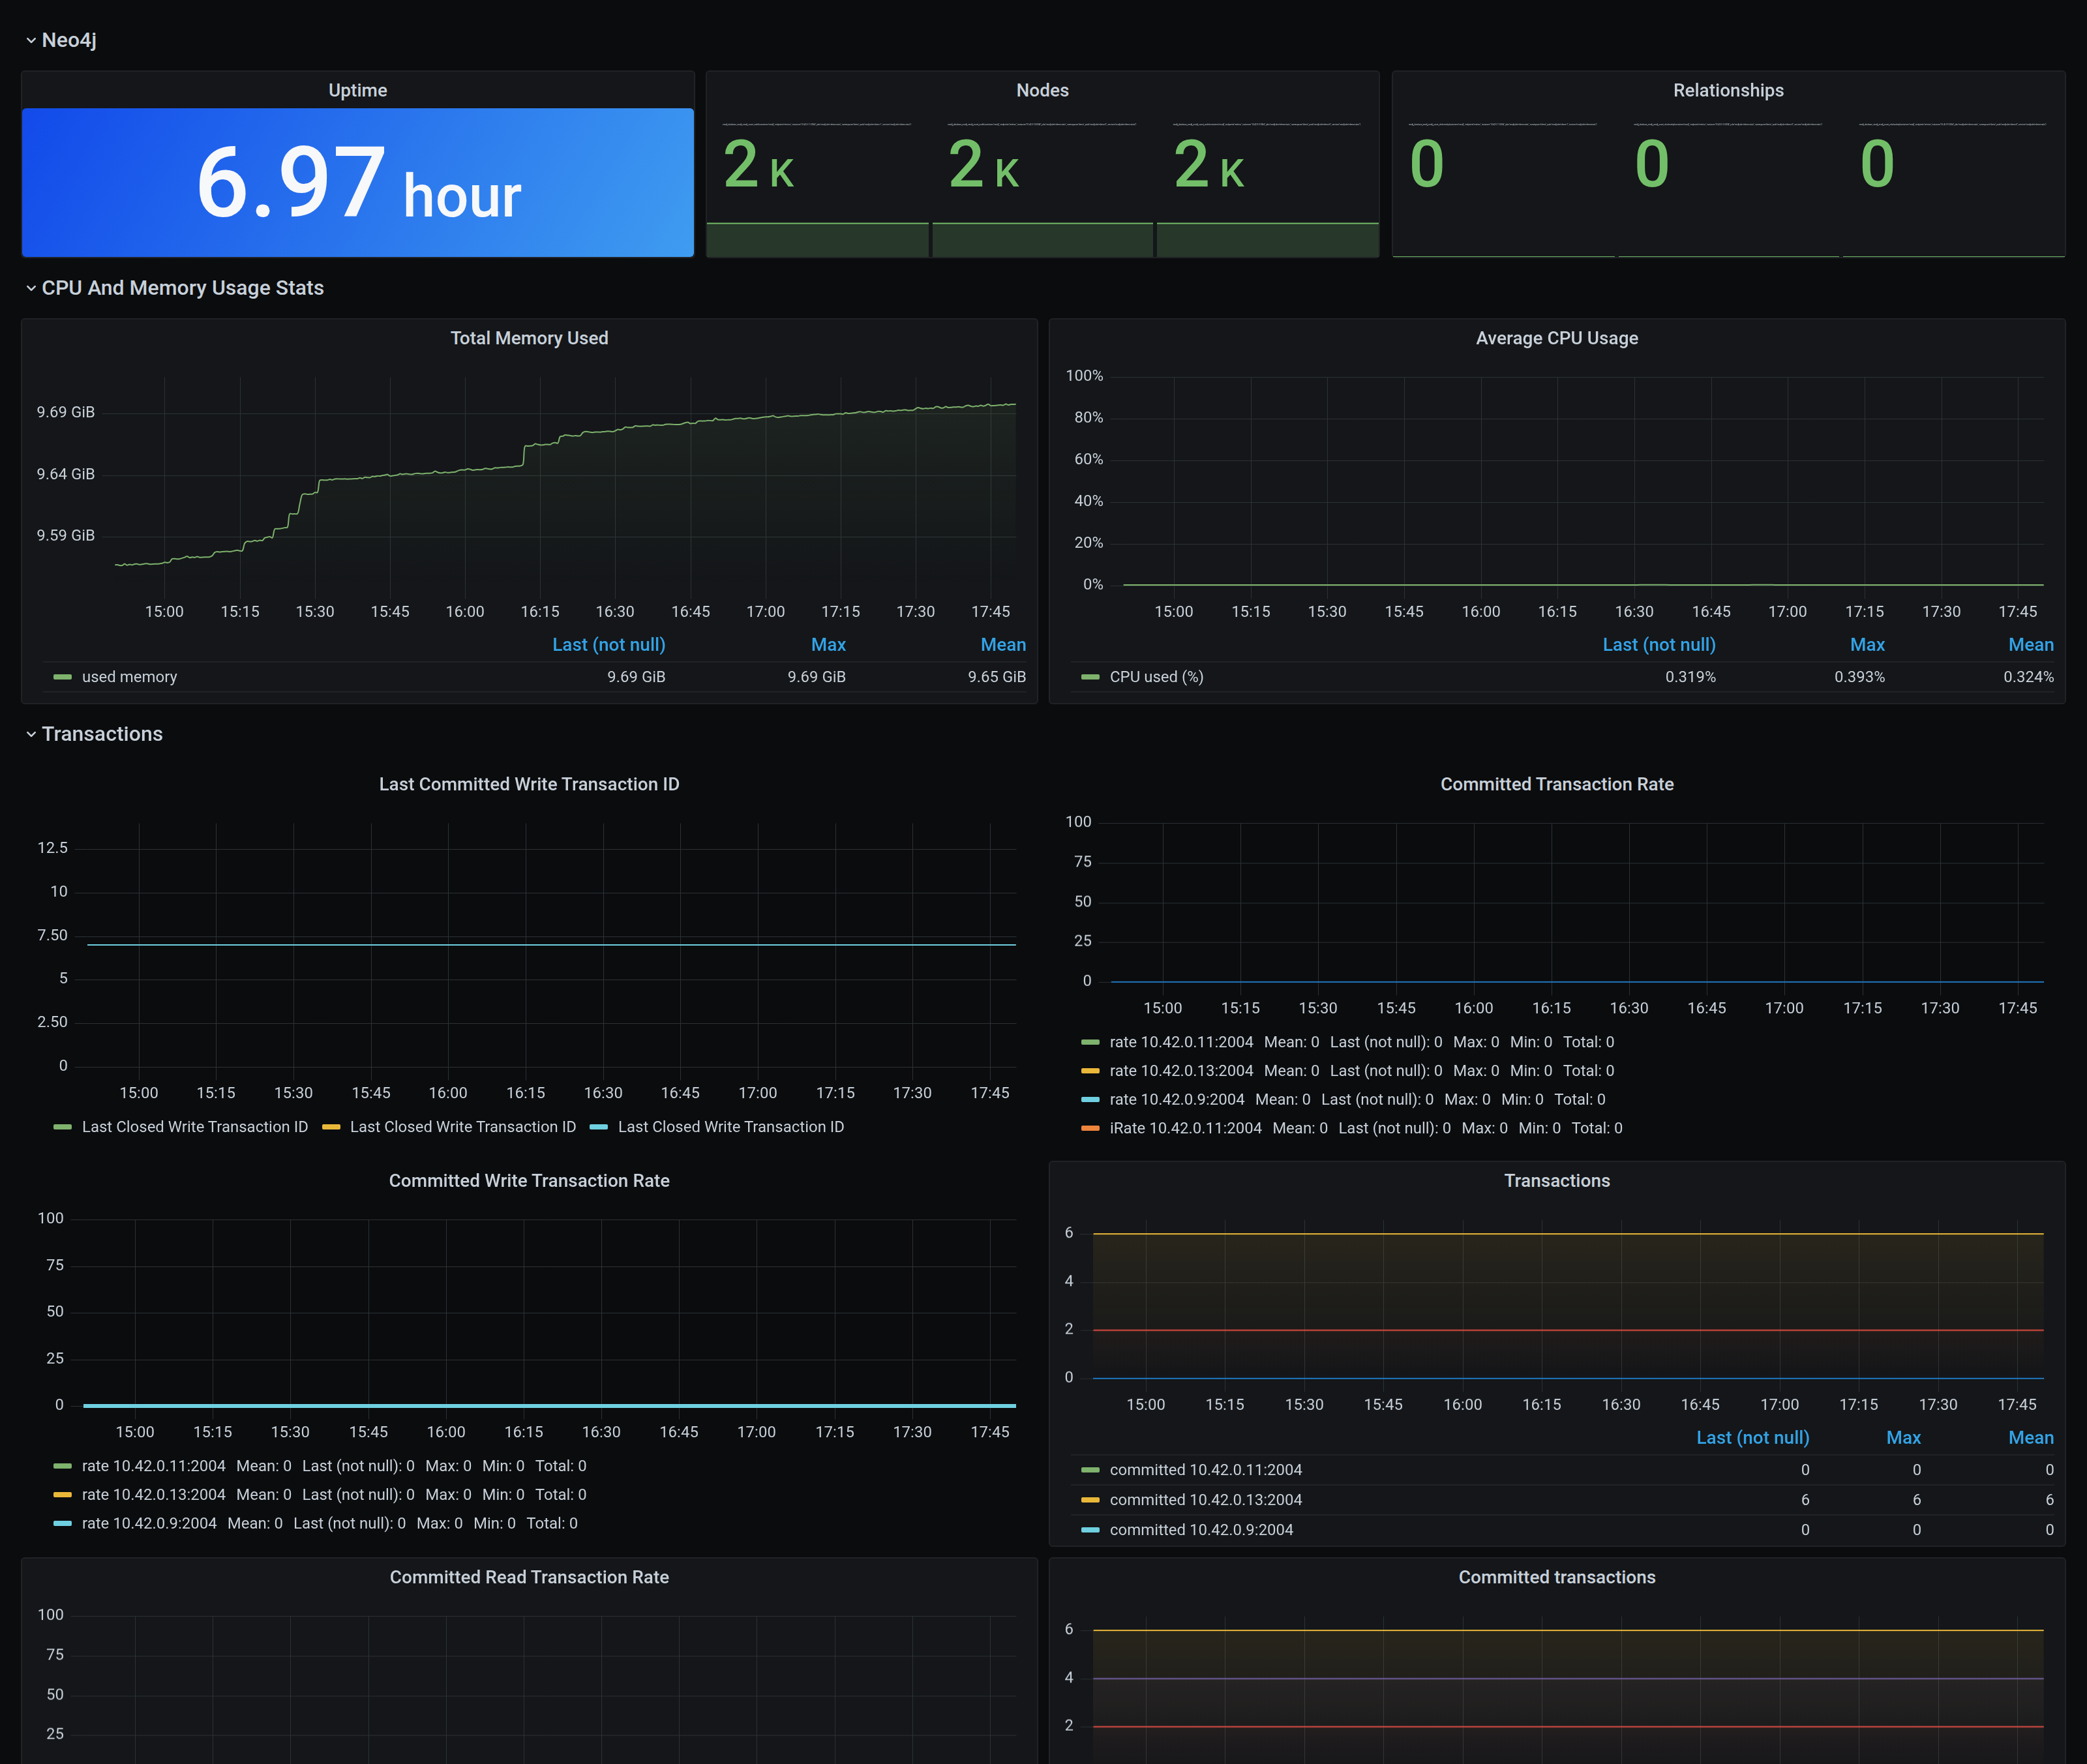
Task: Sort Average CPU Usage legend by Max
Action: tap(1867, 645)
